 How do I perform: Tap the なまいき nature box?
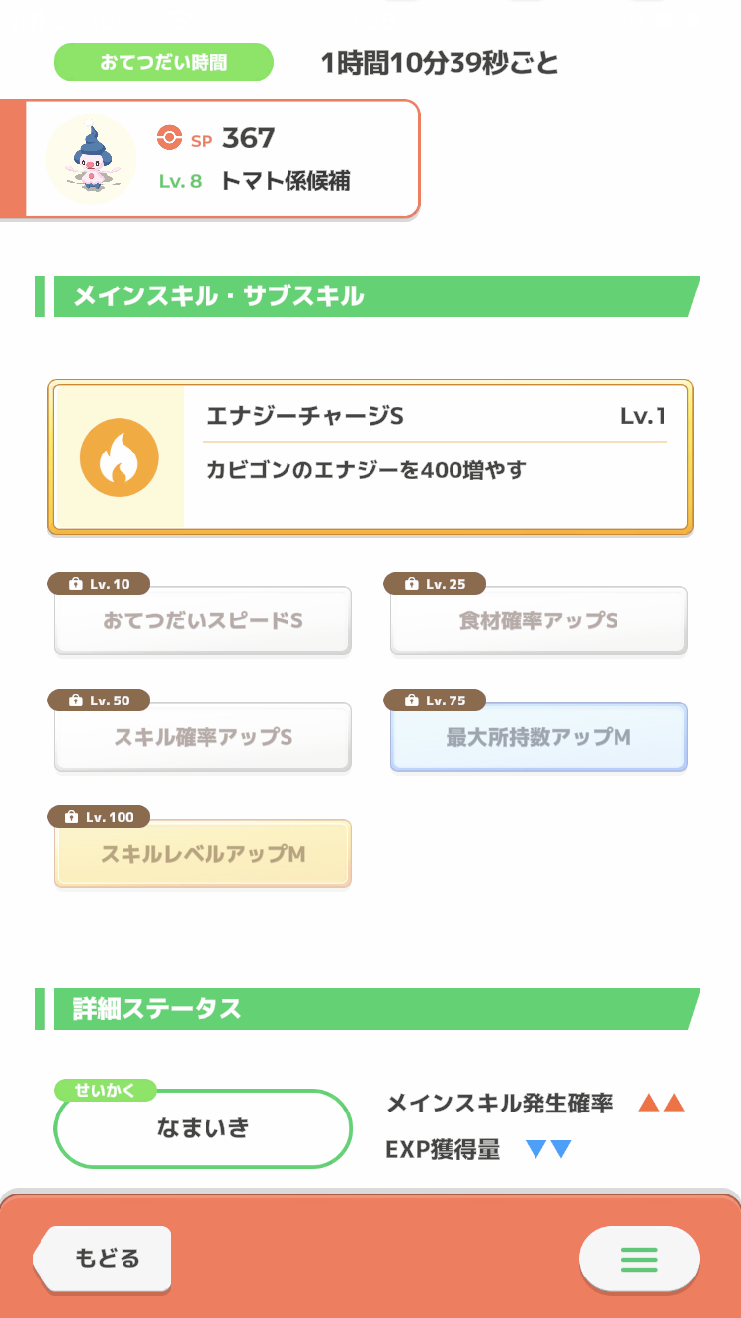(204, 1128)
